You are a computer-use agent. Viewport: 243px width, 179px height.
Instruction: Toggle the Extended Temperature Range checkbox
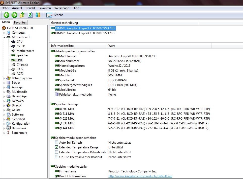click(56, 147)
